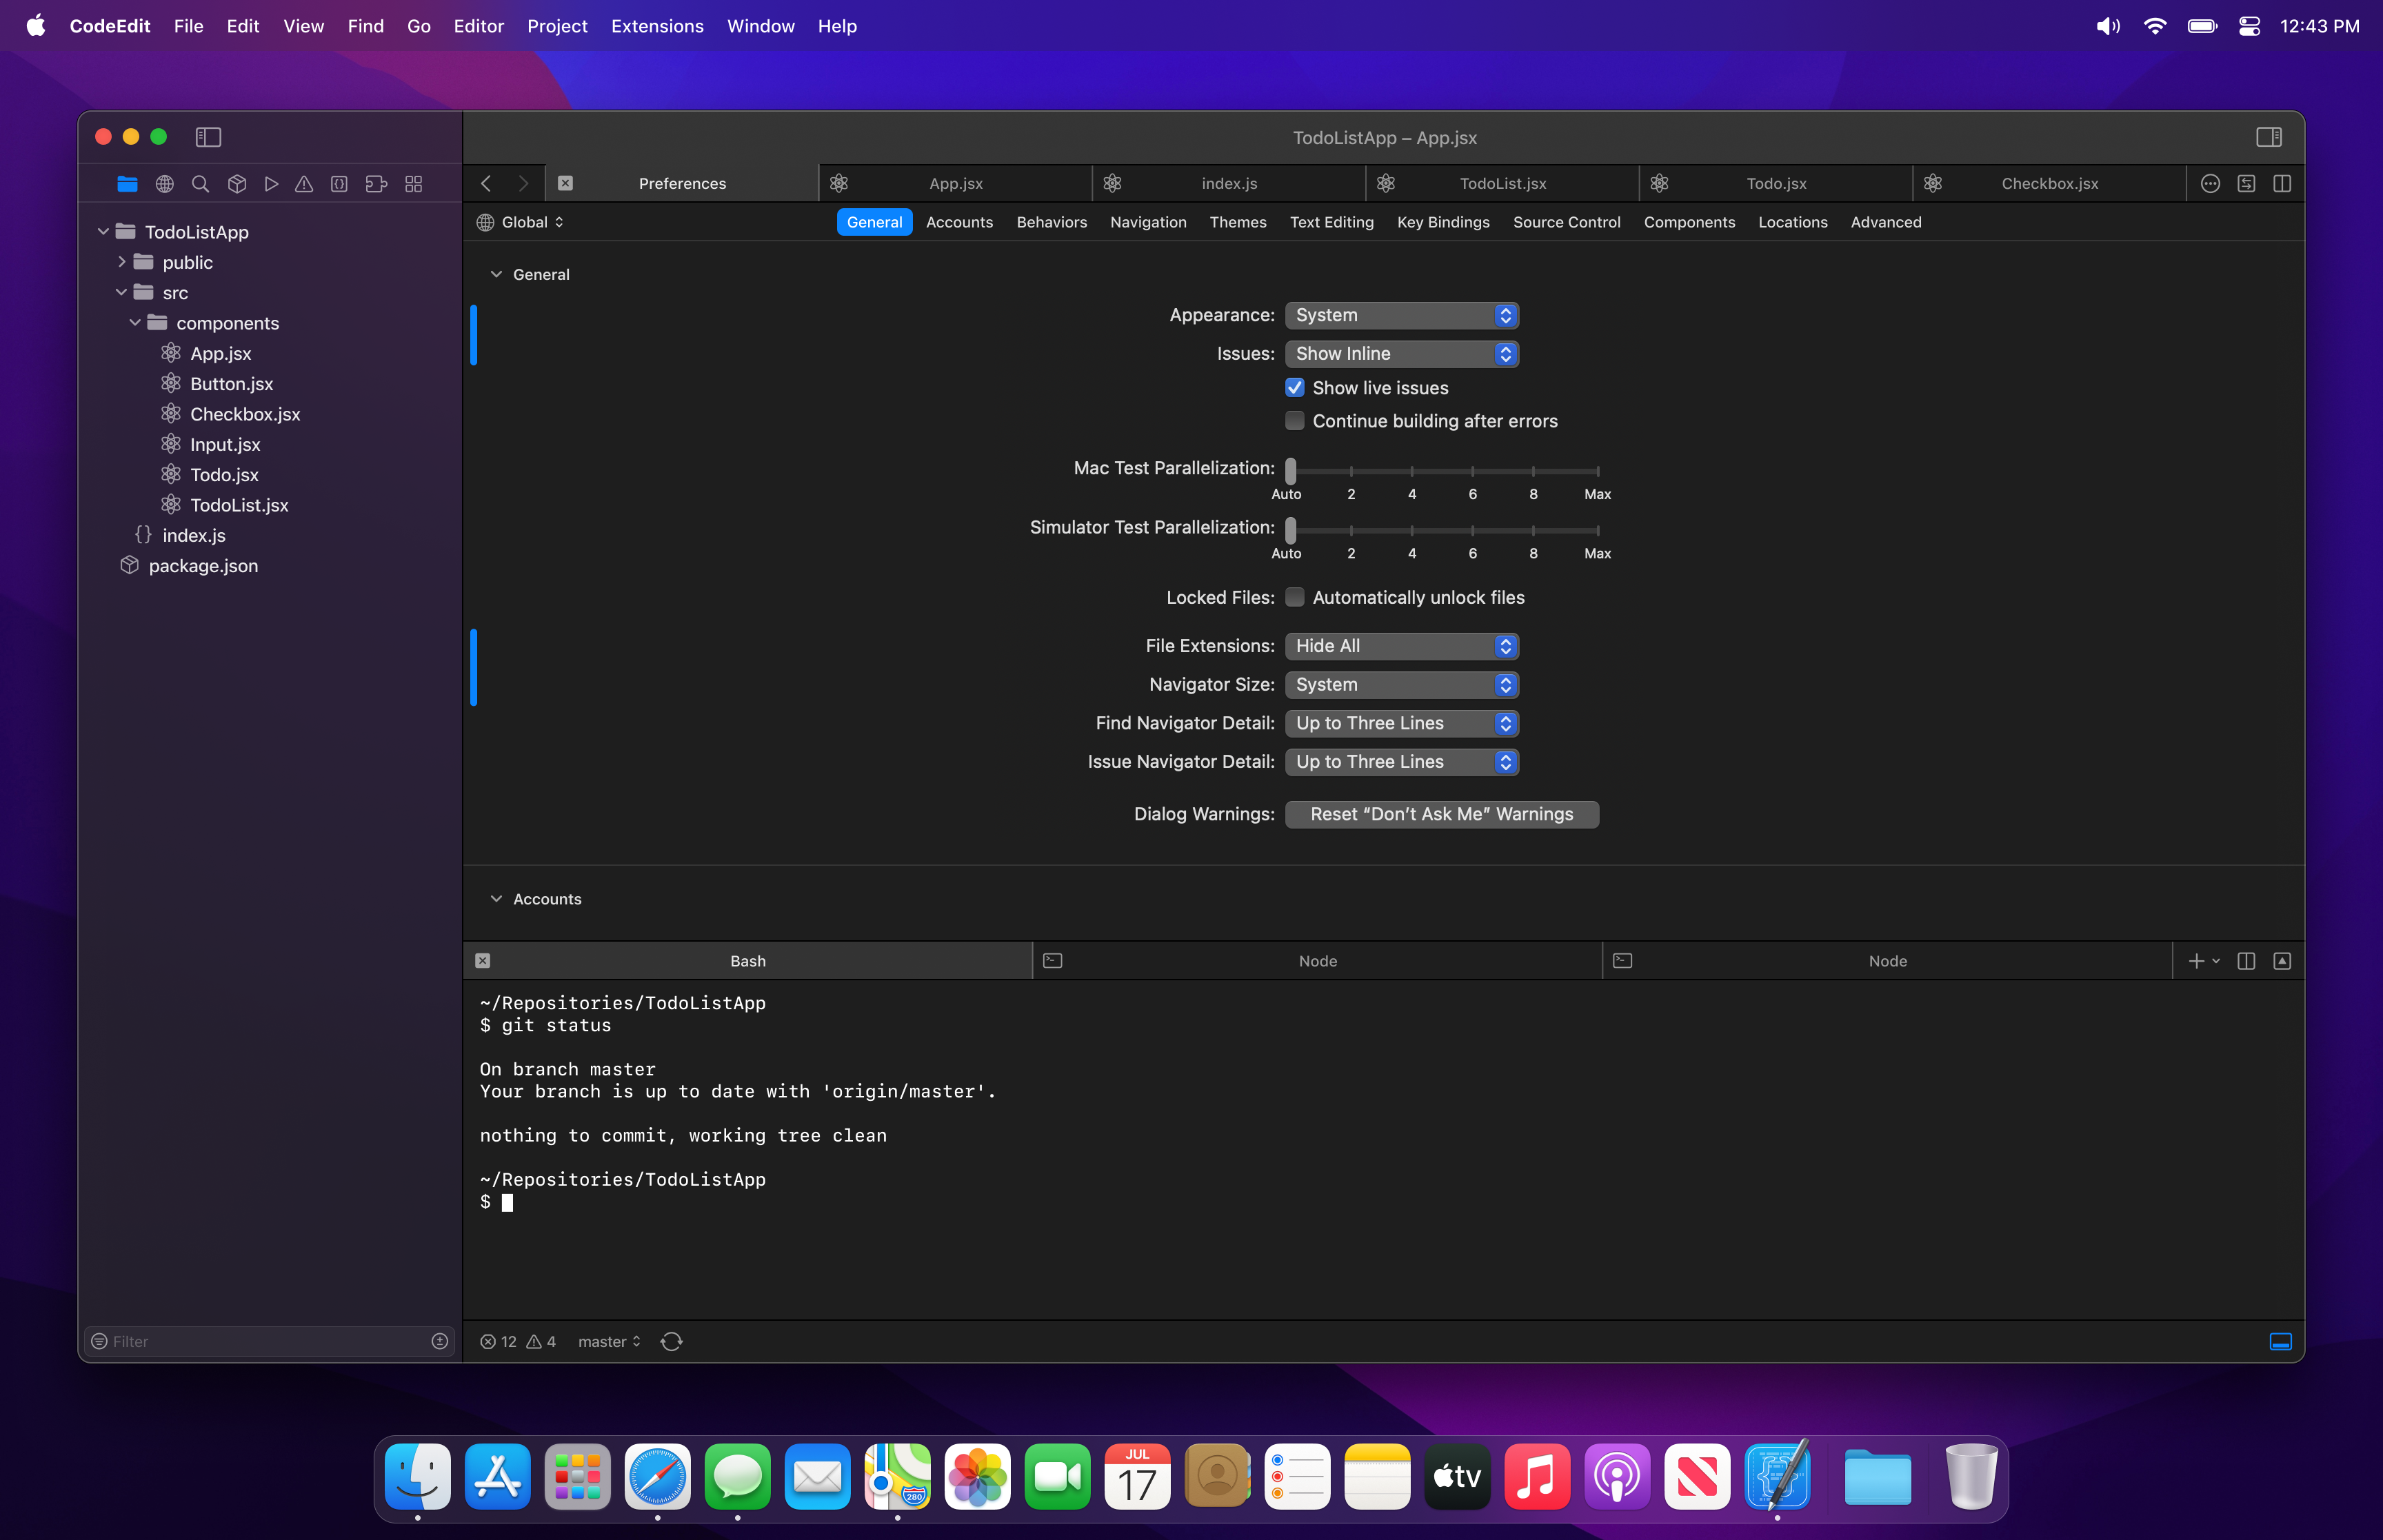Image resolution: width=2383 pixels, height=1540 pixels.
Task: Go back with the editor left arrow
Action: tap(486, 183)
